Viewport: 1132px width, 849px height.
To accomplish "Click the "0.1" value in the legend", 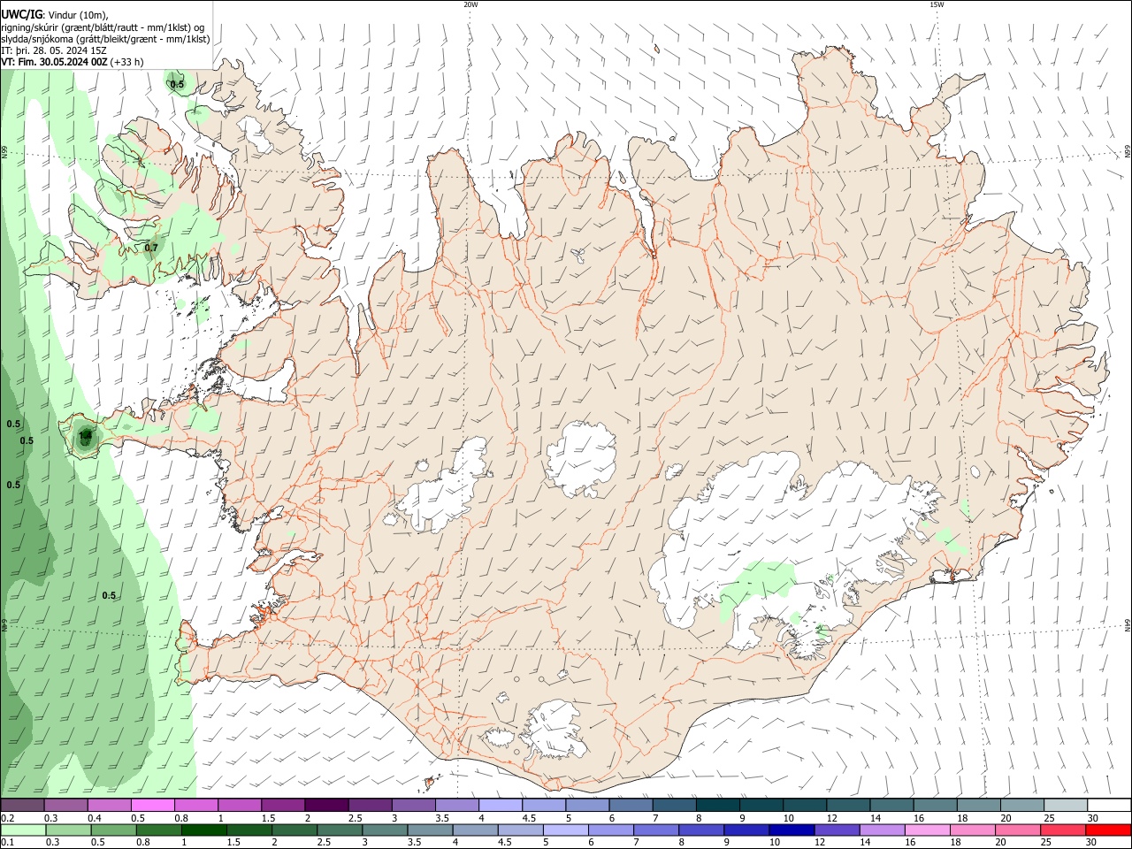I will click(8, 844).
